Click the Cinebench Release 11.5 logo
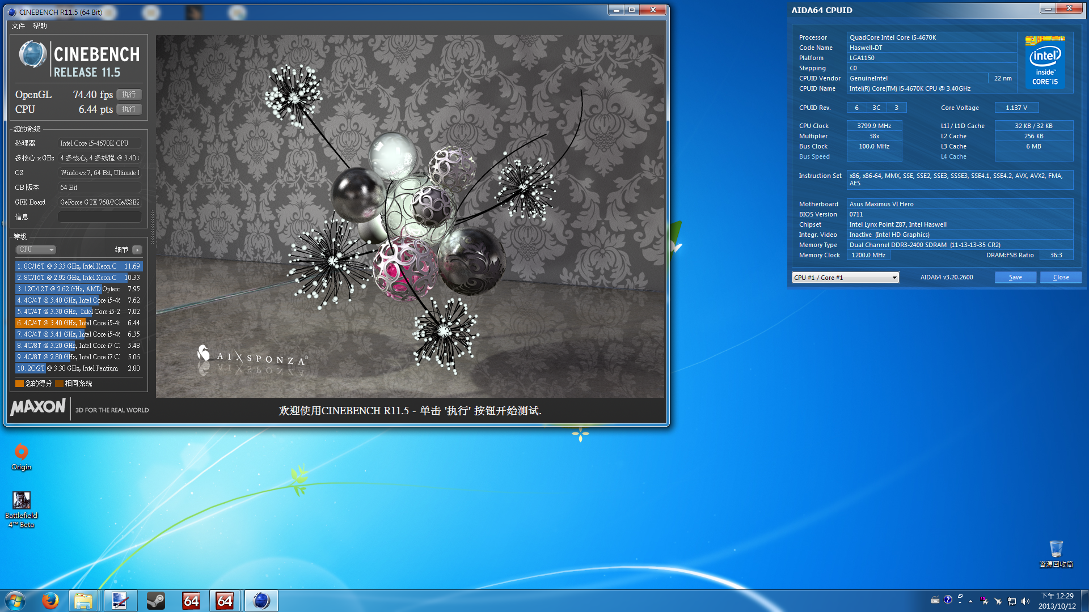 79,59
